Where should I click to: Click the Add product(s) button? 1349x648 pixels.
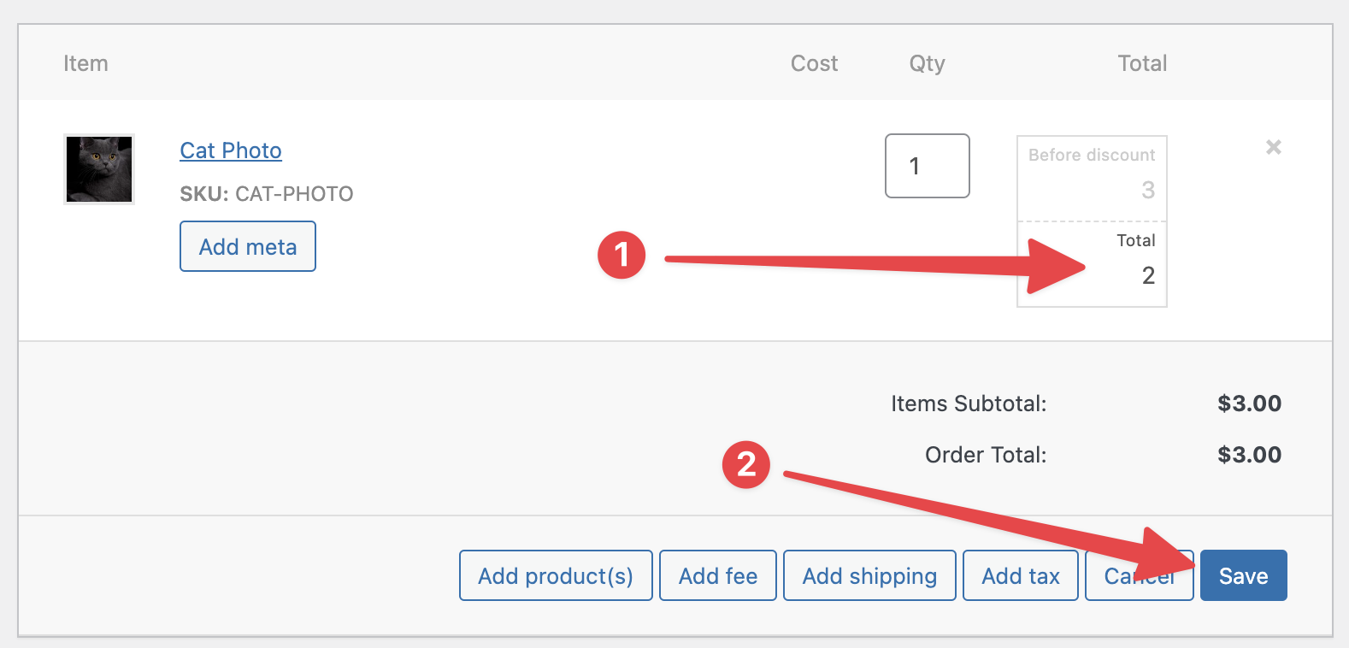click(x=556, y=575)
